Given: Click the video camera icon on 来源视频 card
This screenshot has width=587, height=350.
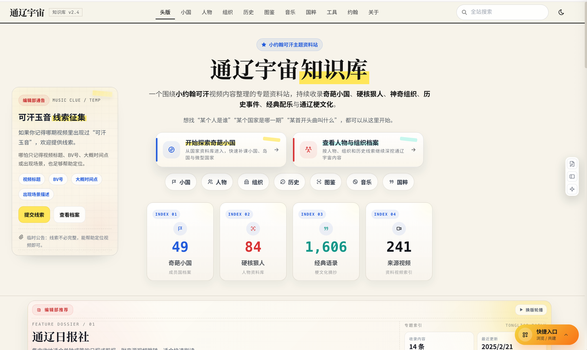Looking at the screenshot, I should pos(399,229).
